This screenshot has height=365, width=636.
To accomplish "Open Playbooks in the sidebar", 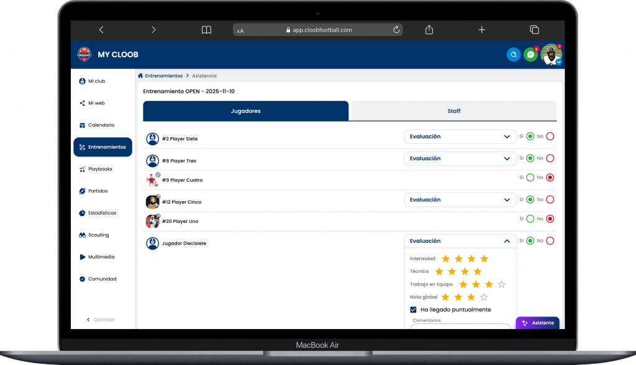I will pos(100,169).
